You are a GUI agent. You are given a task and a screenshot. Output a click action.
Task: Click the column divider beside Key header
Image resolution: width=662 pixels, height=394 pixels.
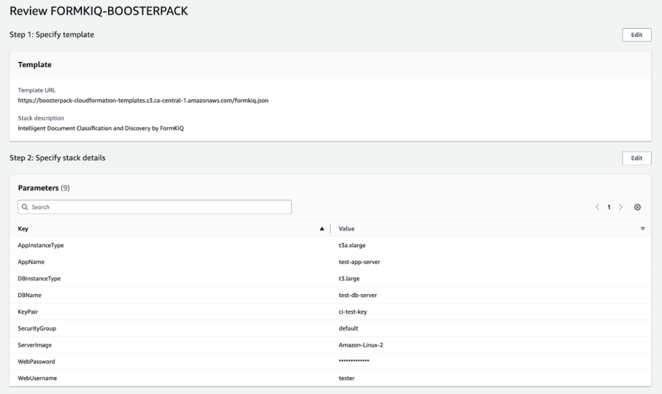tap(330, 229)
